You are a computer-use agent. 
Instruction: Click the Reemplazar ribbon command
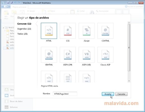point(102,11)
